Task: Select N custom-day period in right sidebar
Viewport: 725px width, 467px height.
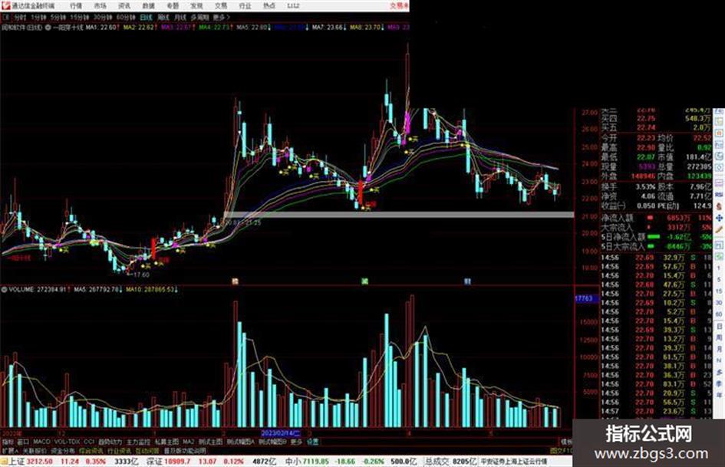Action: (x=719, y=360)
